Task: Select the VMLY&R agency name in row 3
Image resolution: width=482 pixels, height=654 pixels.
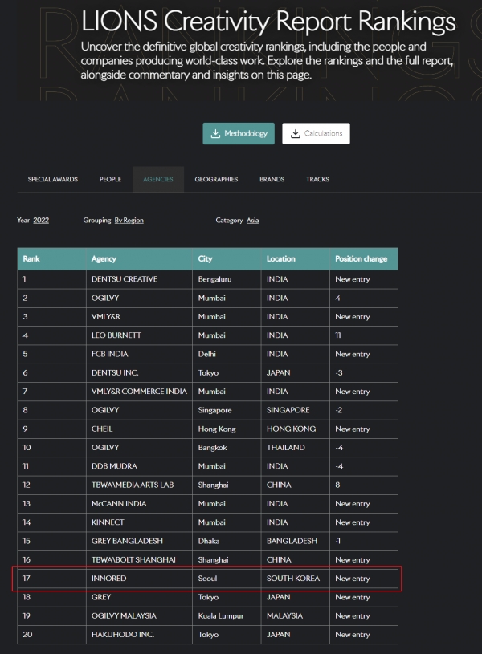Action: 106,317
